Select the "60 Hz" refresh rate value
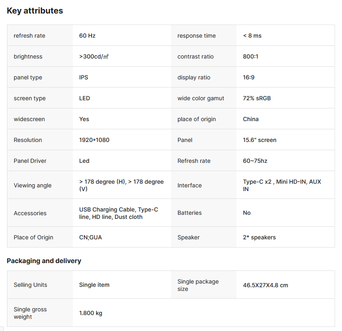 [87, 36]
